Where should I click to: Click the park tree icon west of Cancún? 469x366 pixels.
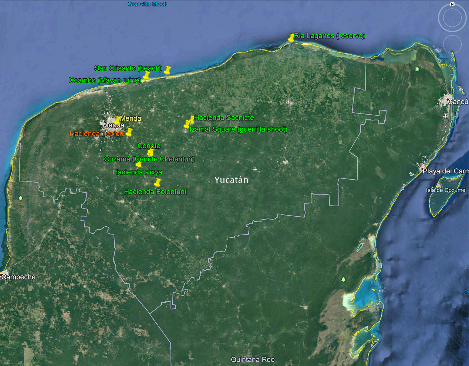[417, 69]
